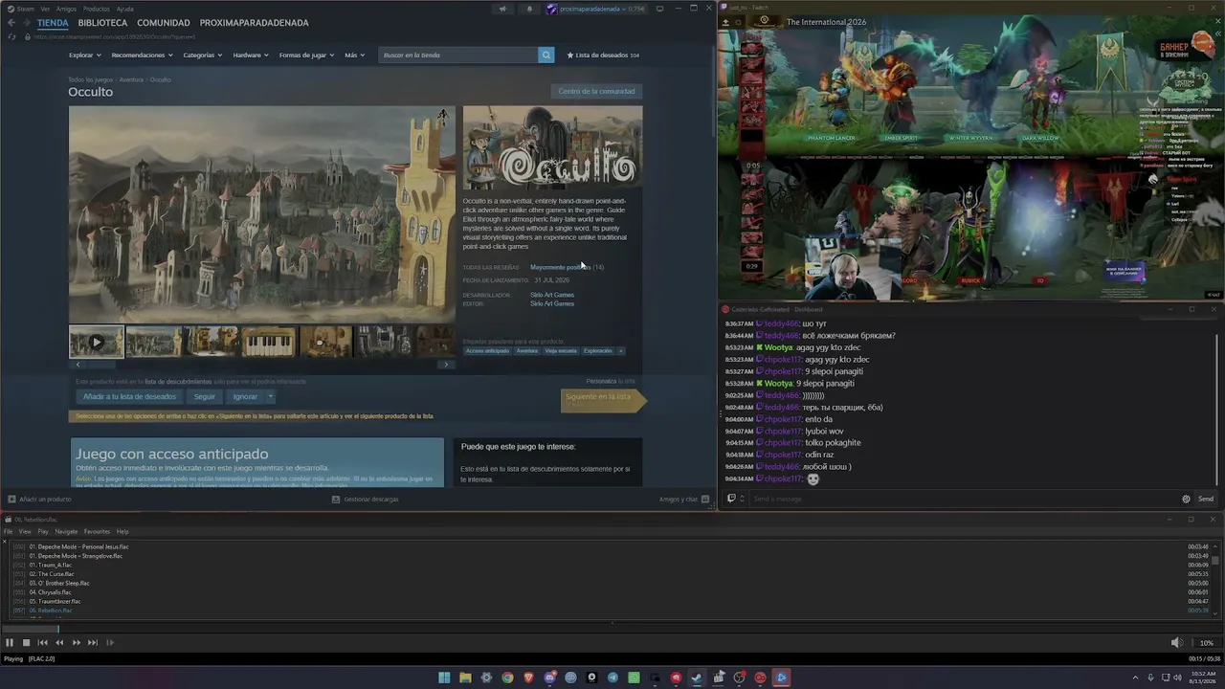Image resolution: width=1225 pixels, height=689 pixels.
Task: Pause playback in the music player
Action: (x=10, y=643)
